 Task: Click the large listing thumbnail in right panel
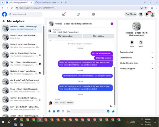coord(136,26)
